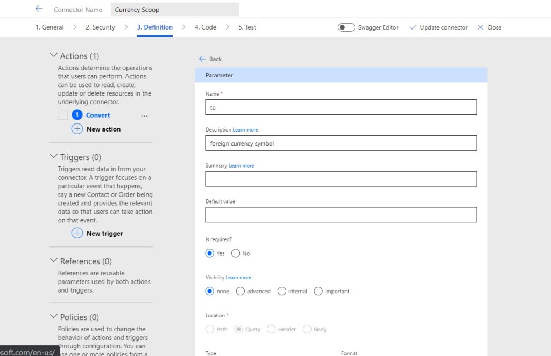This screenshot has height=356, width=551.
Task: Open the Learn more link next to Description
Action: pyautogui.click(x=246, y=129)
